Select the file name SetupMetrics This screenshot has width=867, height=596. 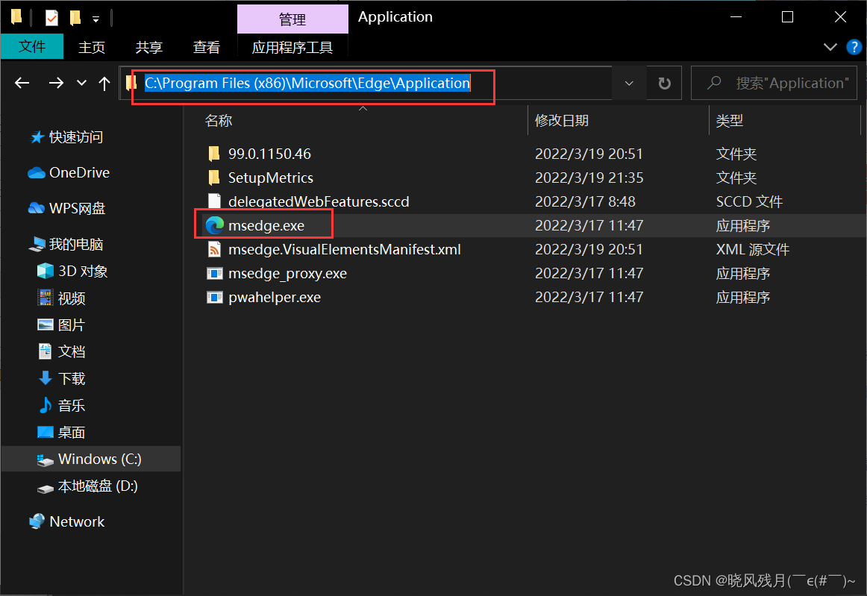(270, 178)
